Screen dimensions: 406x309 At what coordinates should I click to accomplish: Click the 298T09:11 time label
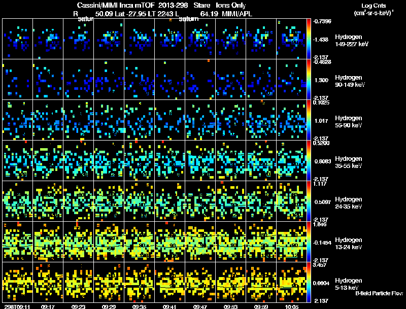point(17,306)
